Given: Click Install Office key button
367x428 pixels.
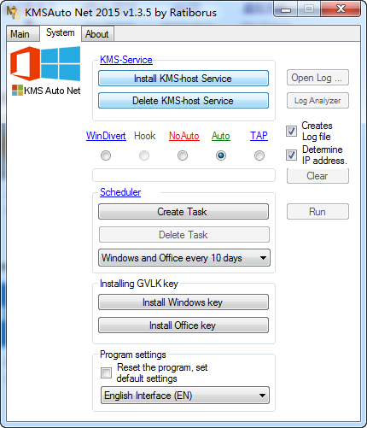Looking at the screenshot, I should point(183,325).
